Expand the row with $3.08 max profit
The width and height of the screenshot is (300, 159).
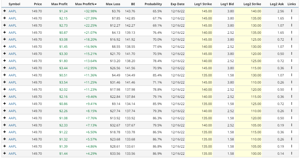(5, 39)
